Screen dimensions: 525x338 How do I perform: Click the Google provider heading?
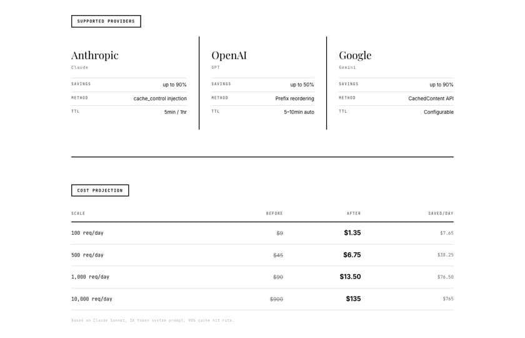355,55
